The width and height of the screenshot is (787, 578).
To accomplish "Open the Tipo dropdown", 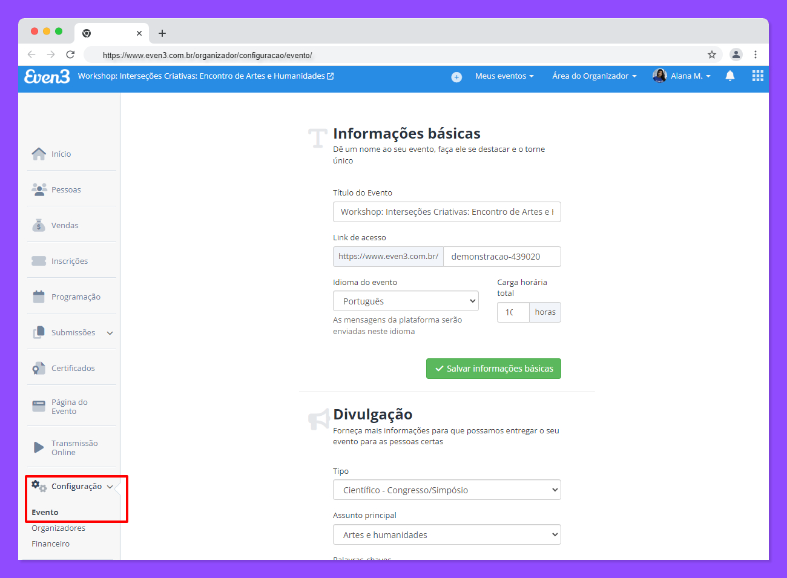I will tap(447, 490).
